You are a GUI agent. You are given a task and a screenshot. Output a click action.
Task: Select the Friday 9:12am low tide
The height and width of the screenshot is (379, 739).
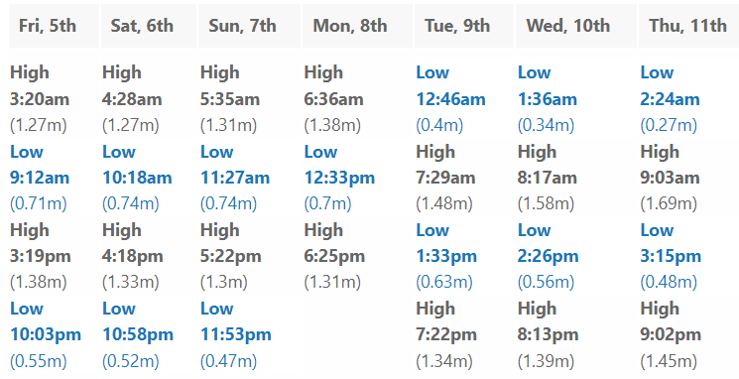(40, 178)
